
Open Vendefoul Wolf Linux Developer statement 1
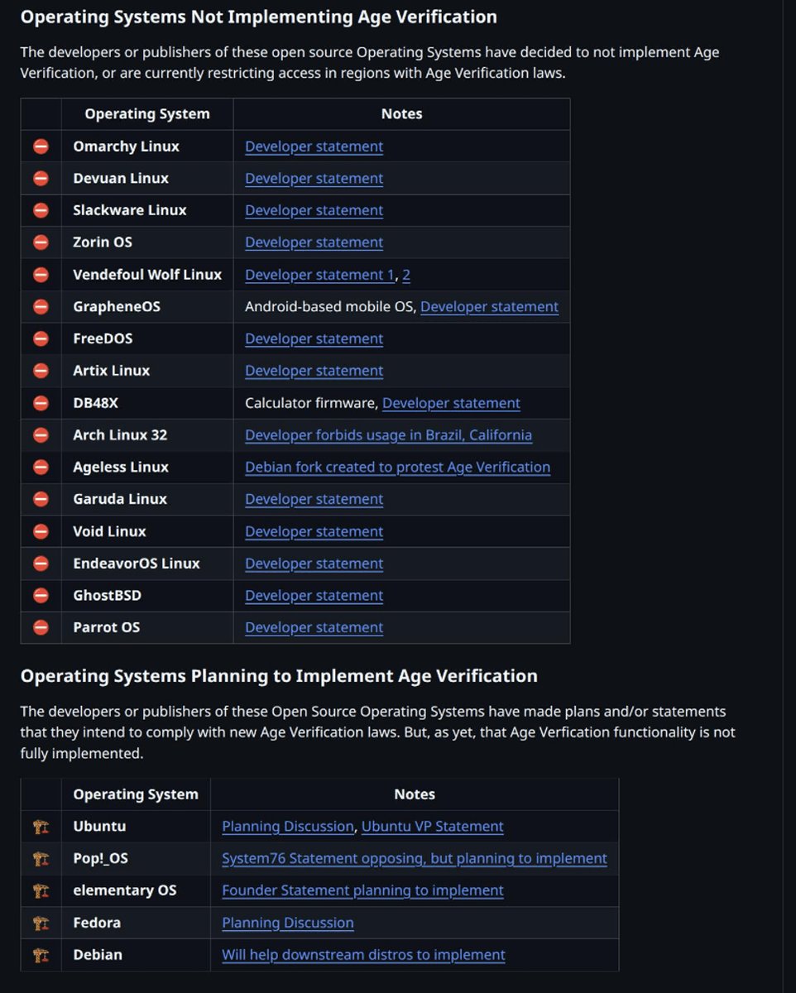coord(319,275)
